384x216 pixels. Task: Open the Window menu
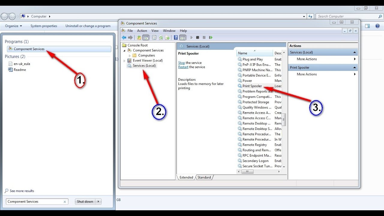[x=169, y=31]
